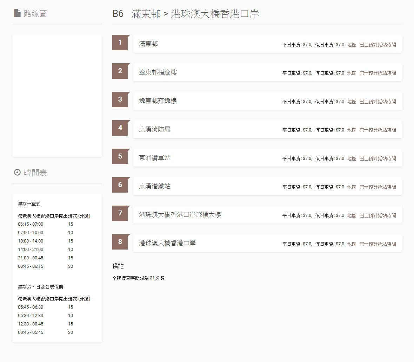Open 地圖 link for 滿東邨 stop
This screenshot has height=362, width=414.
pos(352,45)
